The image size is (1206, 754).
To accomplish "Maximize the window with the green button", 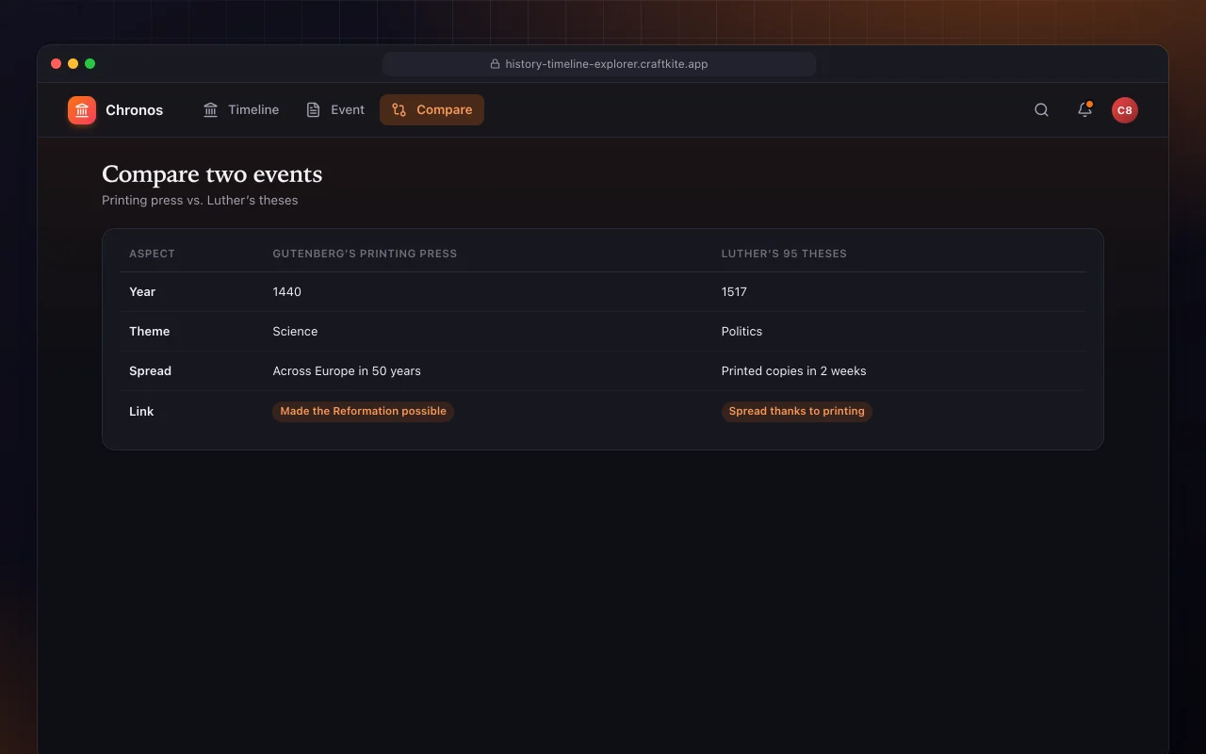I will (90, 64).
